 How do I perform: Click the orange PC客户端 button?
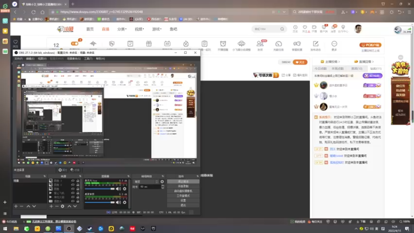click(x=370, y=45)
